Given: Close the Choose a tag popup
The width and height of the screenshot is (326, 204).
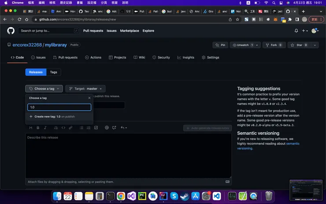Looking at the screenshot, I should [89, 98].
